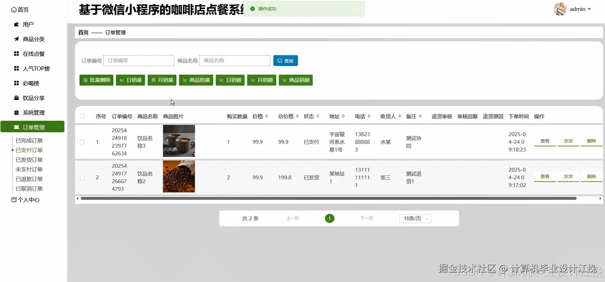Click the 张三 recipient cell
Screen dimensions: 605x282
coord(386,177)
